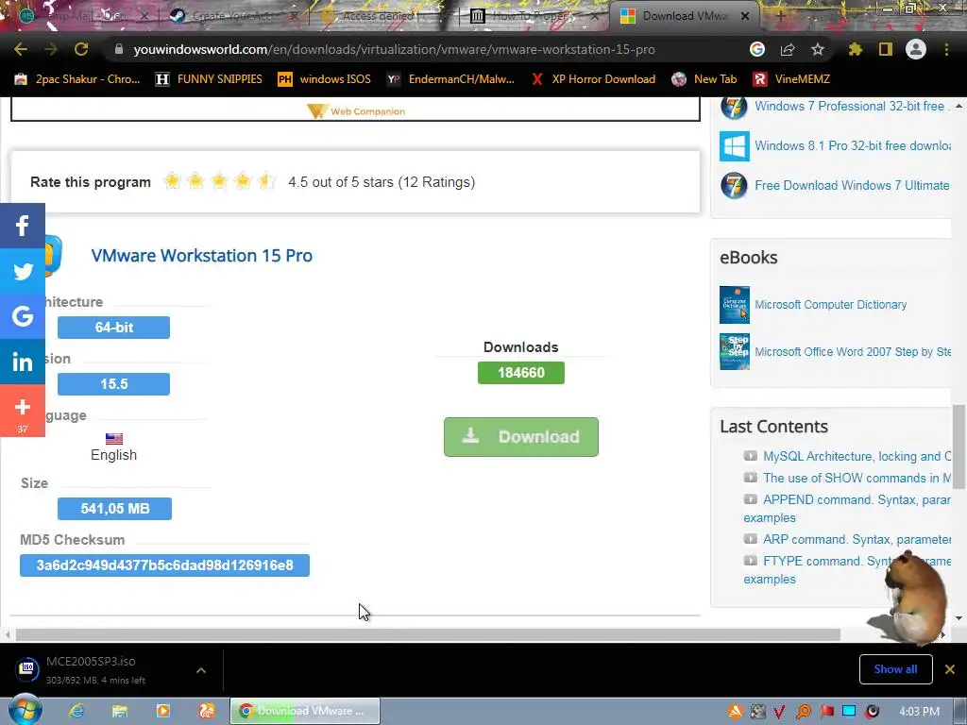Click Show all downloads button

(x=895, y=669)
